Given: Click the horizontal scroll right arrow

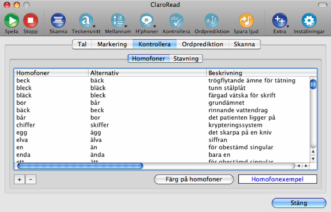Looking at the screenshot, I should click(x=306, y=166).
